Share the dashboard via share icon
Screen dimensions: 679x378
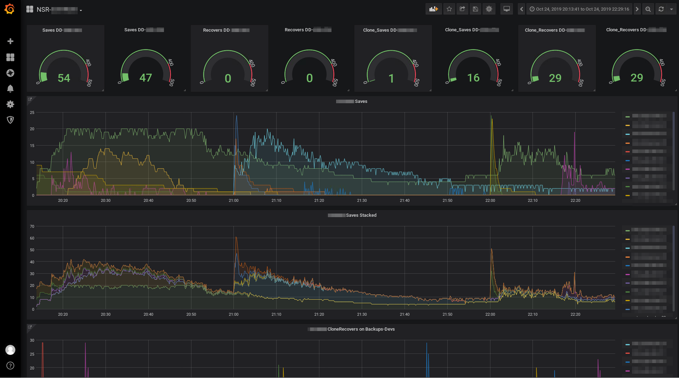(462, 9)
